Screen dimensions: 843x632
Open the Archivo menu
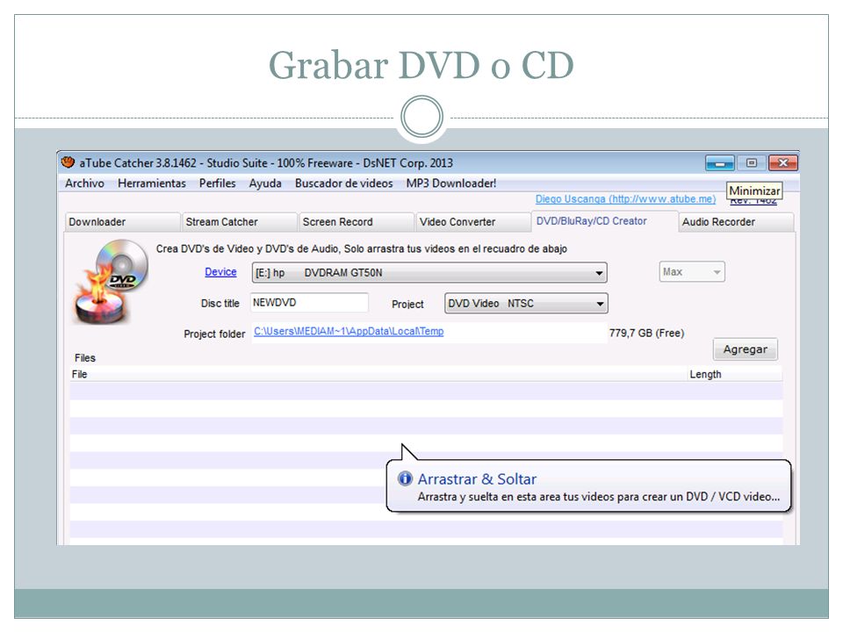84,183
